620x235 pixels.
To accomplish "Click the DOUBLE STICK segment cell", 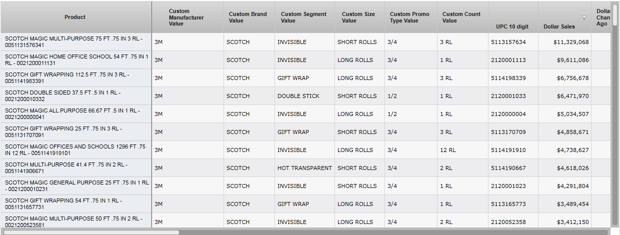I will [x=298, y=96].
